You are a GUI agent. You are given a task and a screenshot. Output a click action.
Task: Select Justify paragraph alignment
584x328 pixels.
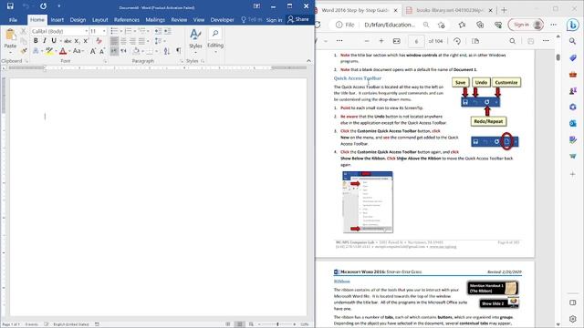click(141, 41)
